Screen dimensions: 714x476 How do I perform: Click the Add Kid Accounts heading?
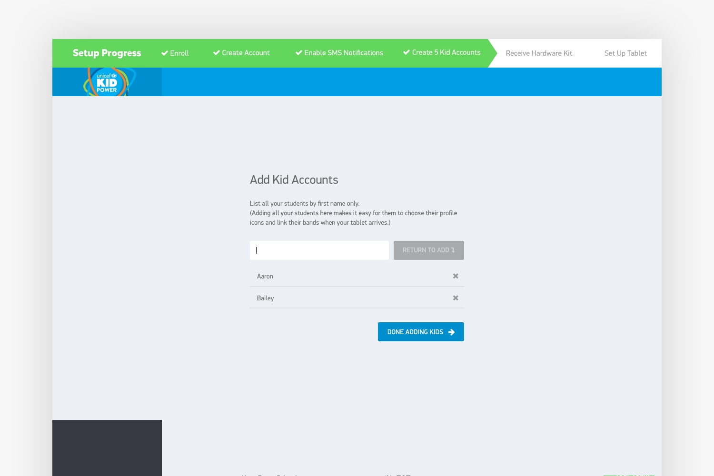coord(294,180)
